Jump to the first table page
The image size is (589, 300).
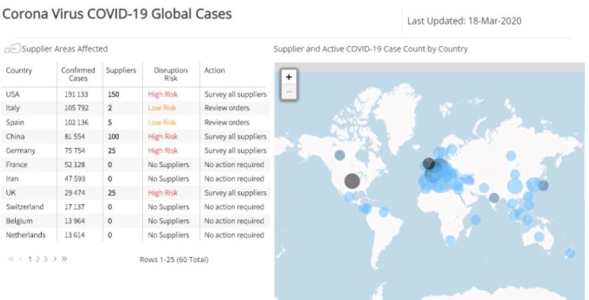(x=12, y=259)
